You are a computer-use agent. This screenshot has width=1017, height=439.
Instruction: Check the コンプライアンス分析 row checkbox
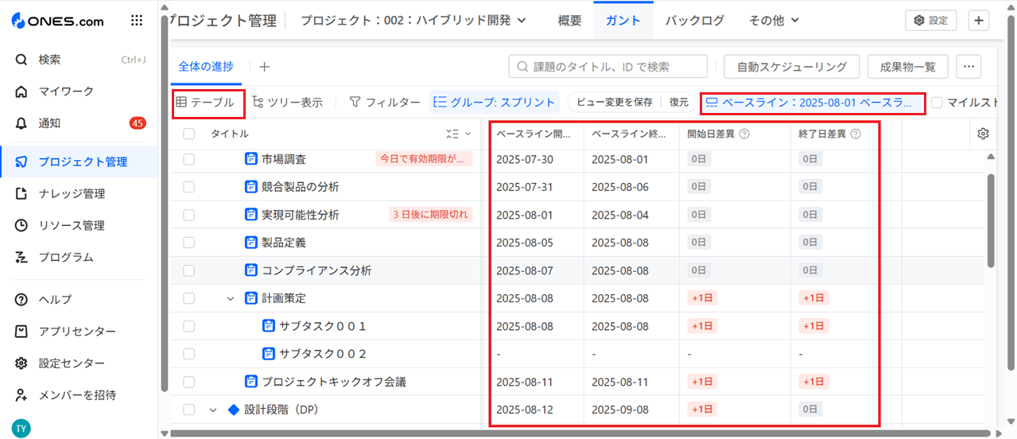tap(188, 270)
